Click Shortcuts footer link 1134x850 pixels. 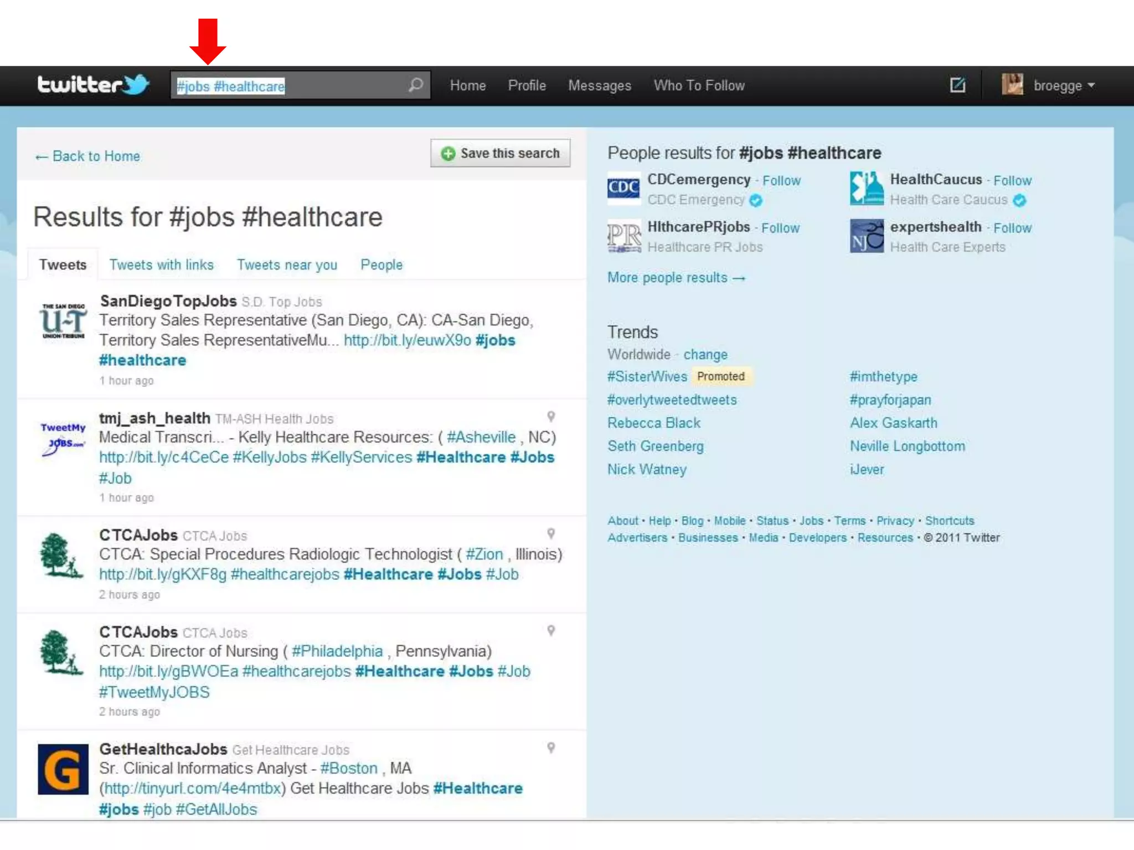pos(950,521)
